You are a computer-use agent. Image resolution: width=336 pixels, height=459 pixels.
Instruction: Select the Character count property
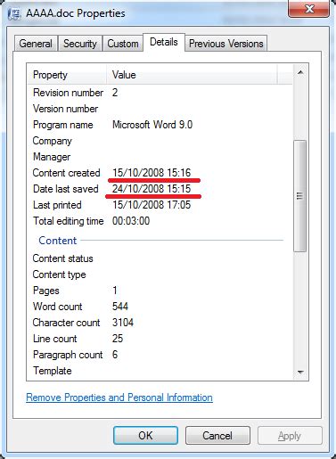66,323
